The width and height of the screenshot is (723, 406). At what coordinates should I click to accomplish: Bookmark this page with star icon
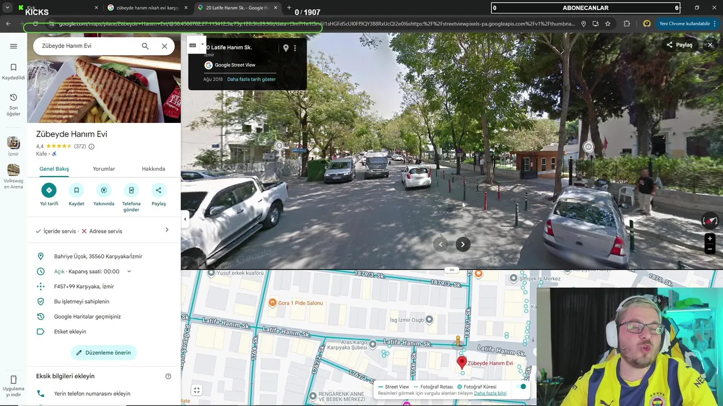(608, 24)
